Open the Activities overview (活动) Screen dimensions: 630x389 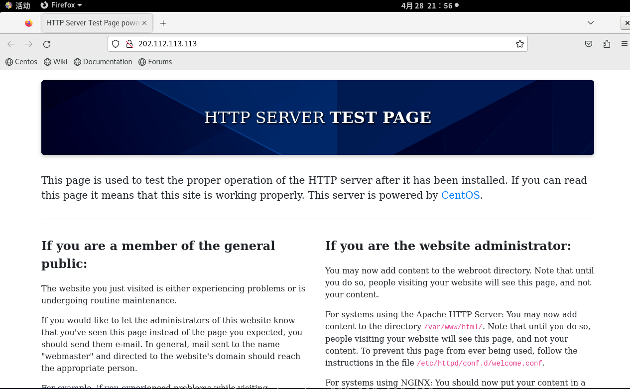pyautogui.click(x=17, y=5)
